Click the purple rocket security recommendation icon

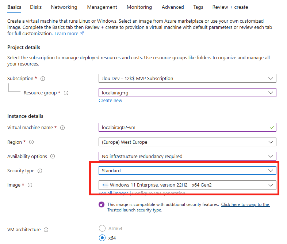click(x=102, y=204)
